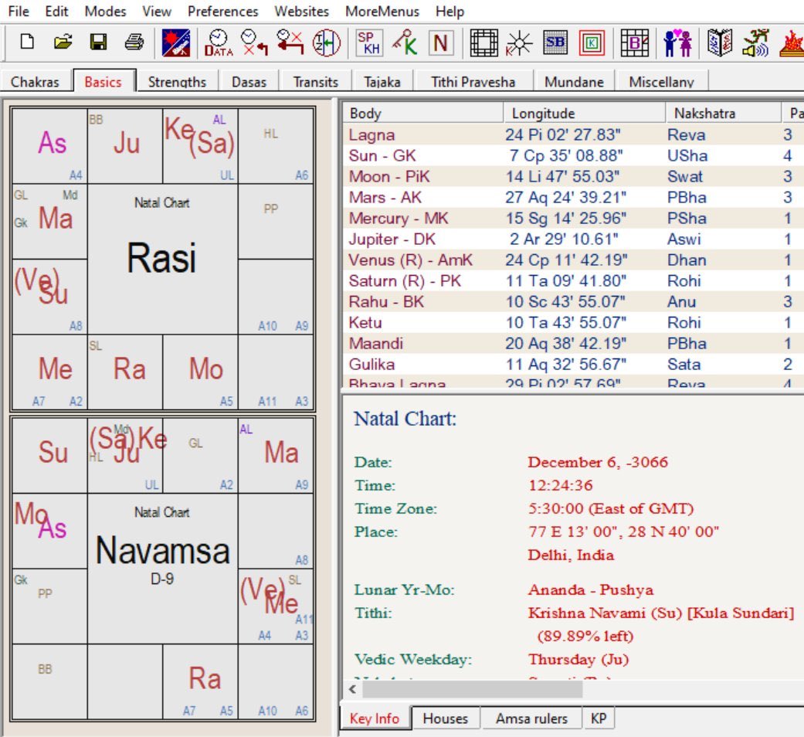The height and width of the screenshot is (737, 804).
Task: Open couple compatibility icon with heart
Action: click(677, 42)
